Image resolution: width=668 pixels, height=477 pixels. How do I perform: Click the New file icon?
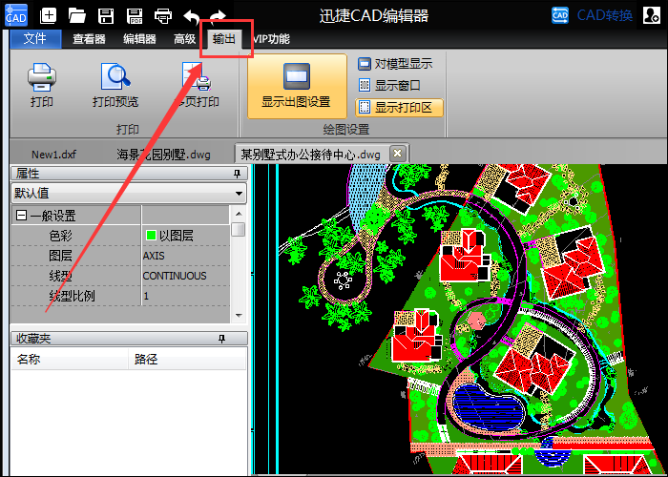point(49,15)
